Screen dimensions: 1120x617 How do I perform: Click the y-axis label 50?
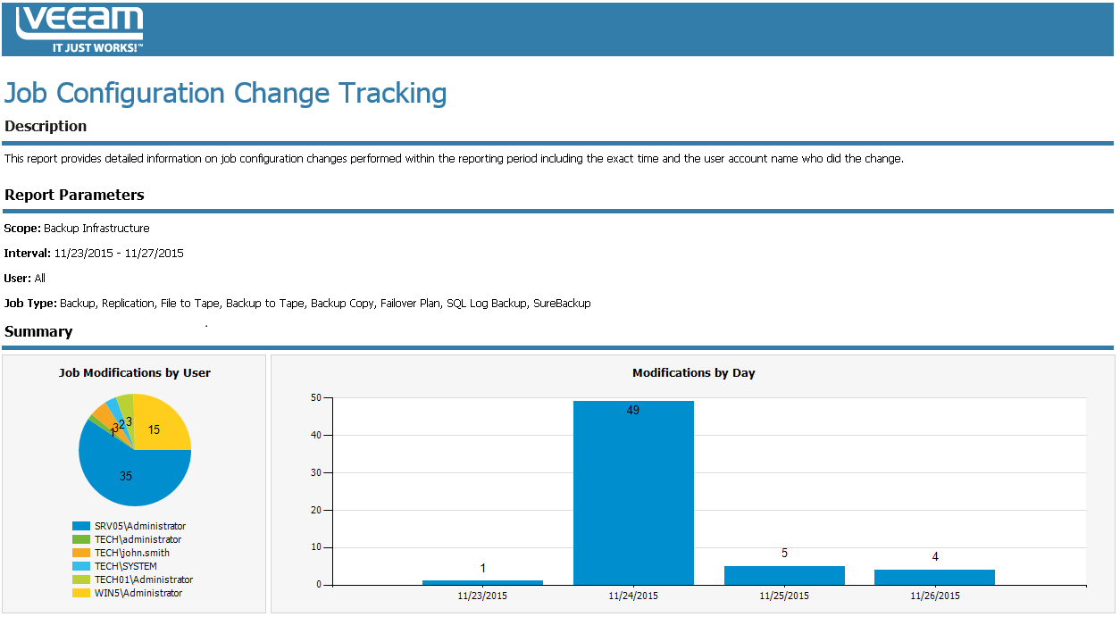pos(316,398)
